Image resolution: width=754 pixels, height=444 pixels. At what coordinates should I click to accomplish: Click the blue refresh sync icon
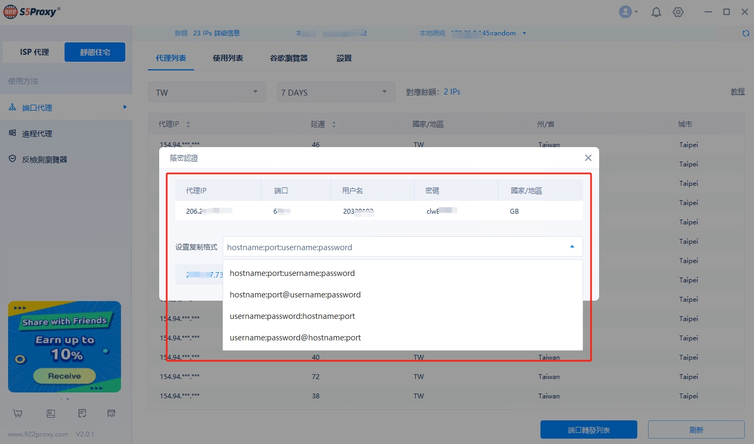point(745,33)
